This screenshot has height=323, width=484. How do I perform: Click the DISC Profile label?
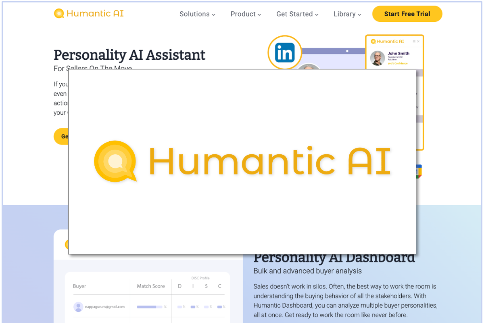click(200, 278)
